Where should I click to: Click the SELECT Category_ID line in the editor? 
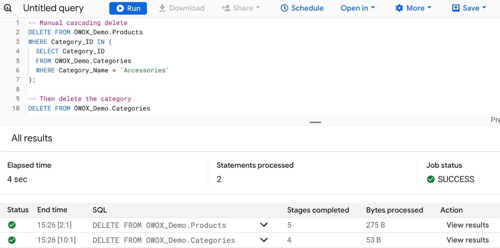(70, 51)
